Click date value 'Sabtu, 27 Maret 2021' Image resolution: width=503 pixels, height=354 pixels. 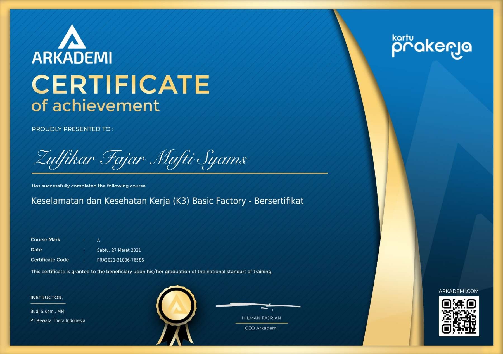(x=119, y=250)
